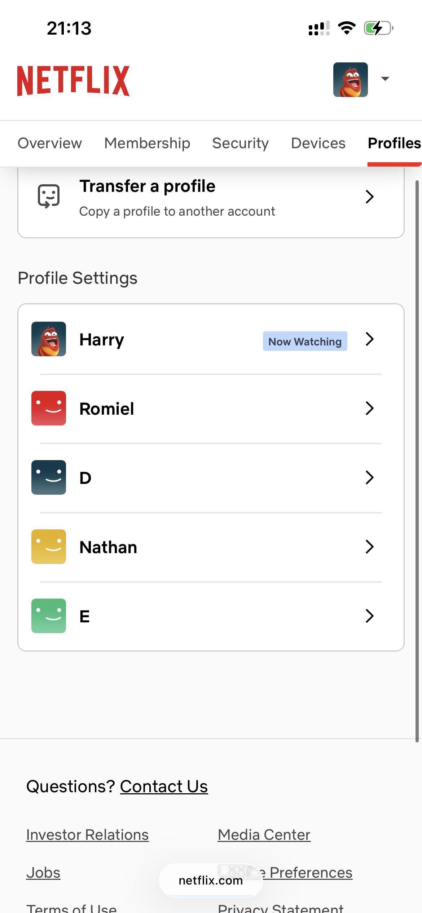This screenshot has height=913, width=422.
Task: Open the account avatar in header
Action: pyautogui.click(x=350, y=80)
